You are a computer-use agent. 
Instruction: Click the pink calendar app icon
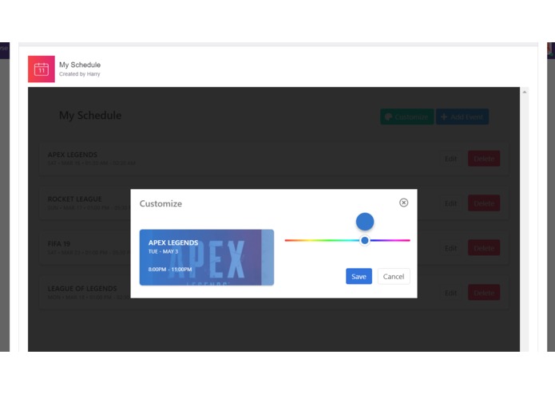tap(42, 69)
